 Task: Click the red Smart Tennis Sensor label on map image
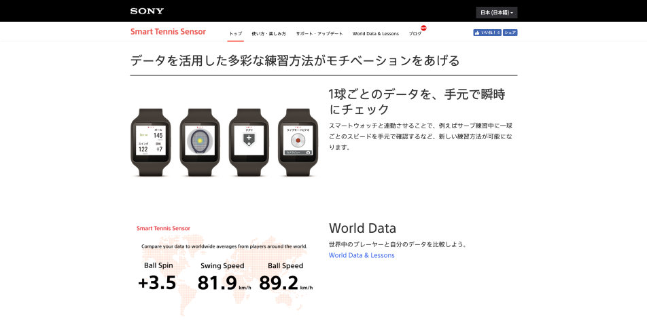point(163,228)
